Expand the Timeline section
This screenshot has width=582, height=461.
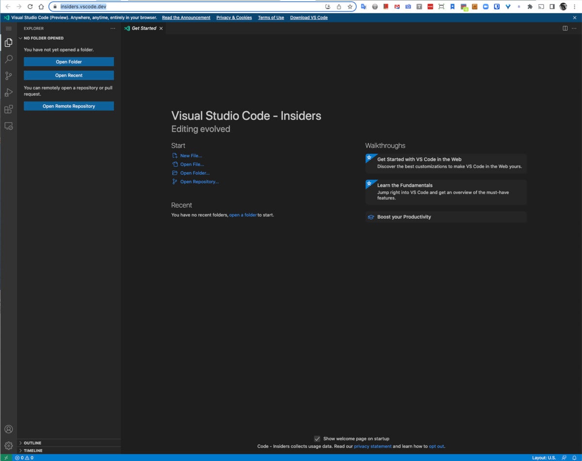pyautogui.click(x=69, y=450)
